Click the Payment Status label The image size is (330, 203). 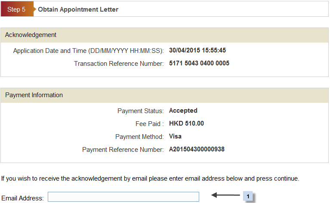tap(140, 111)
